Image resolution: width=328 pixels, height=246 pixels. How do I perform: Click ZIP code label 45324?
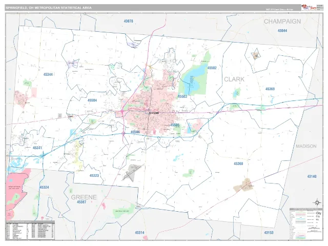[44, 187]
